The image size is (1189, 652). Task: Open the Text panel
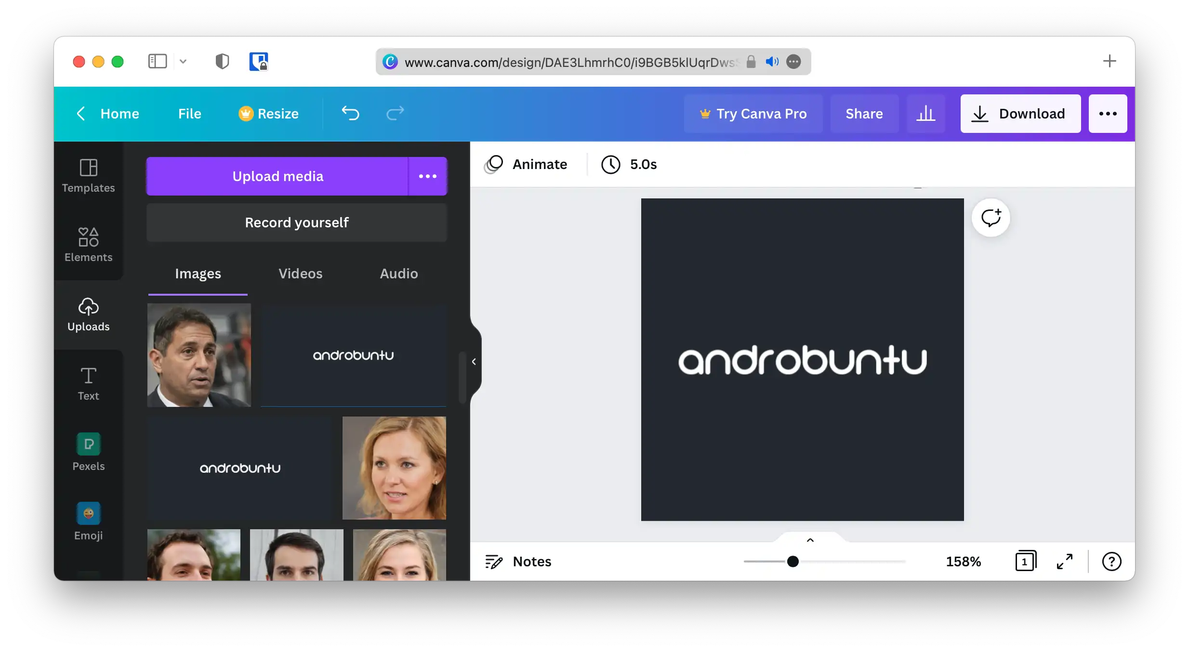coord(89,383)
